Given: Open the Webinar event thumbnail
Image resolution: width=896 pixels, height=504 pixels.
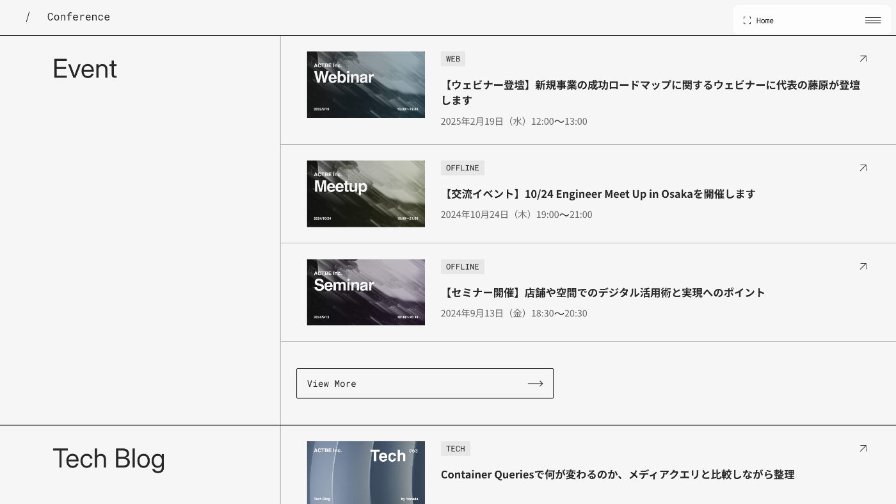Looking at the screenshot, I should click(366, 85).
